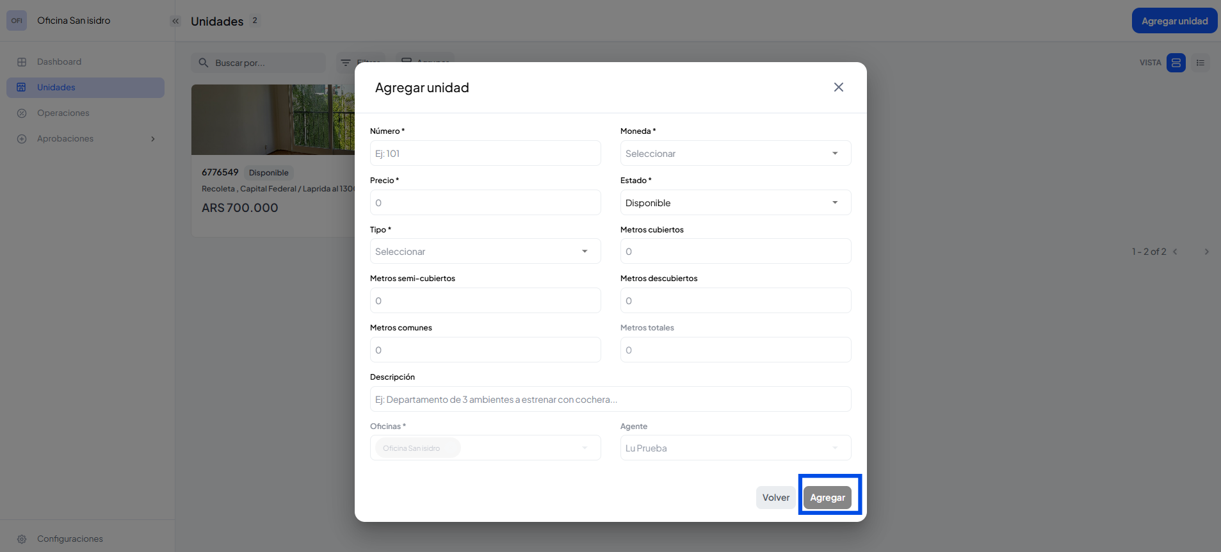Click the search magnifier icon
Screen dimensions: 1221x552
pos(204,63)
